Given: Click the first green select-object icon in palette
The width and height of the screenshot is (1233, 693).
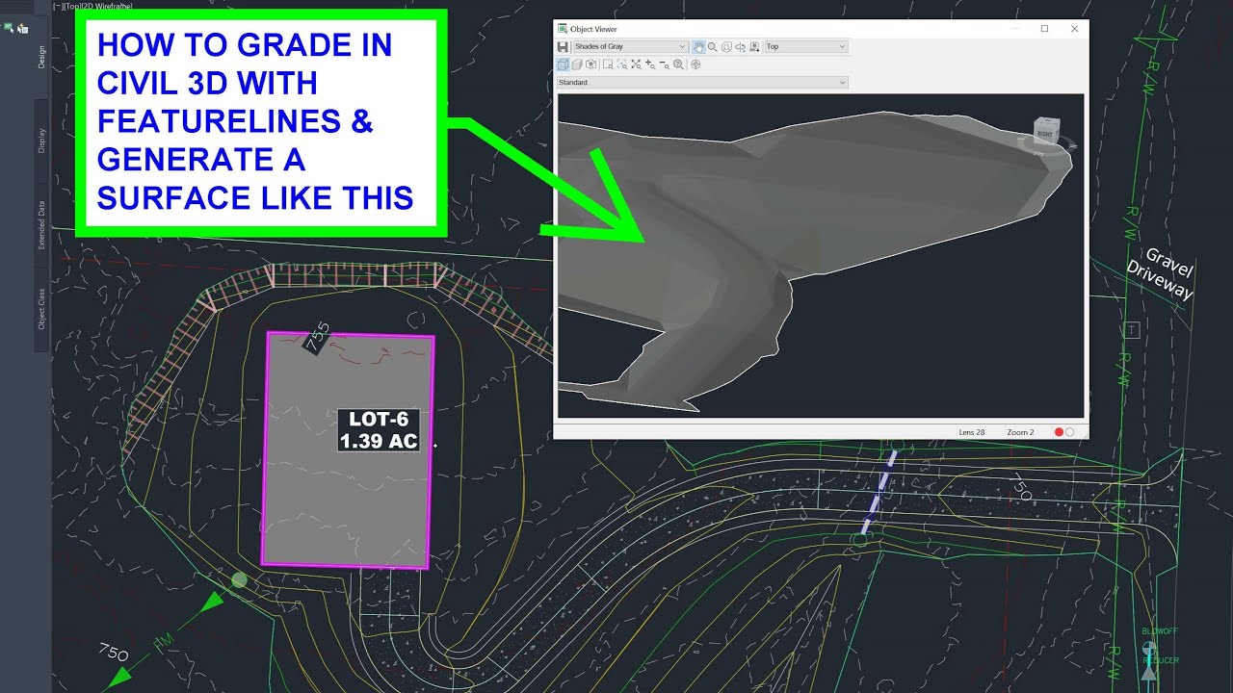Looking at the screenshot, I should coord(9,28).
